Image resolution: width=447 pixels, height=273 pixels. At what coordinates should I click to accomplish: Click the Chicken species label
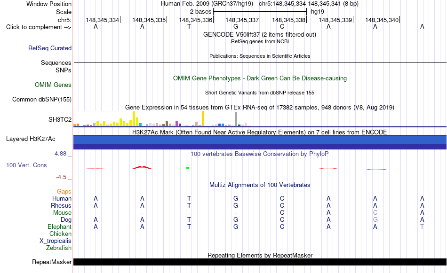click(x=60, y=234)
